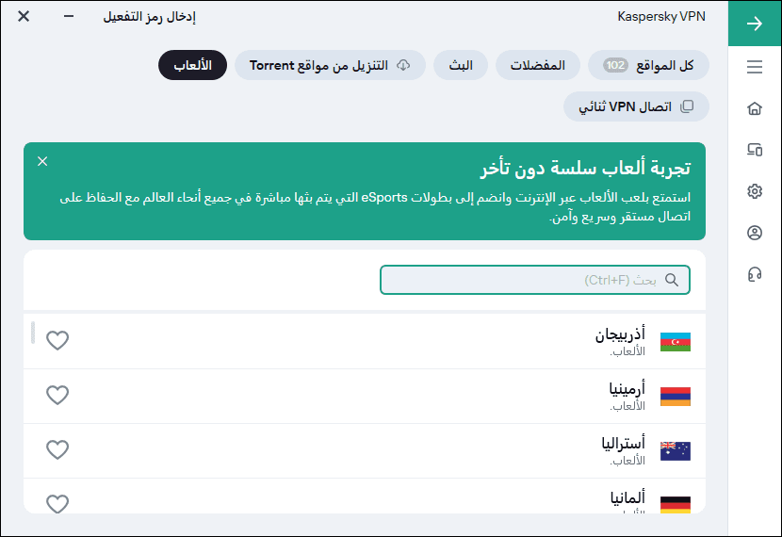Click the Torrent cloud download icon

403,65
